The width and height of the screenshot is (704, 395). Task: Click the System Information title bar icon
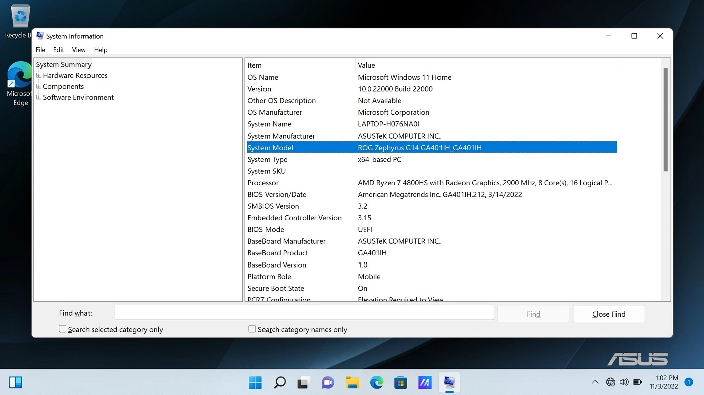click(x=40, y=36)
